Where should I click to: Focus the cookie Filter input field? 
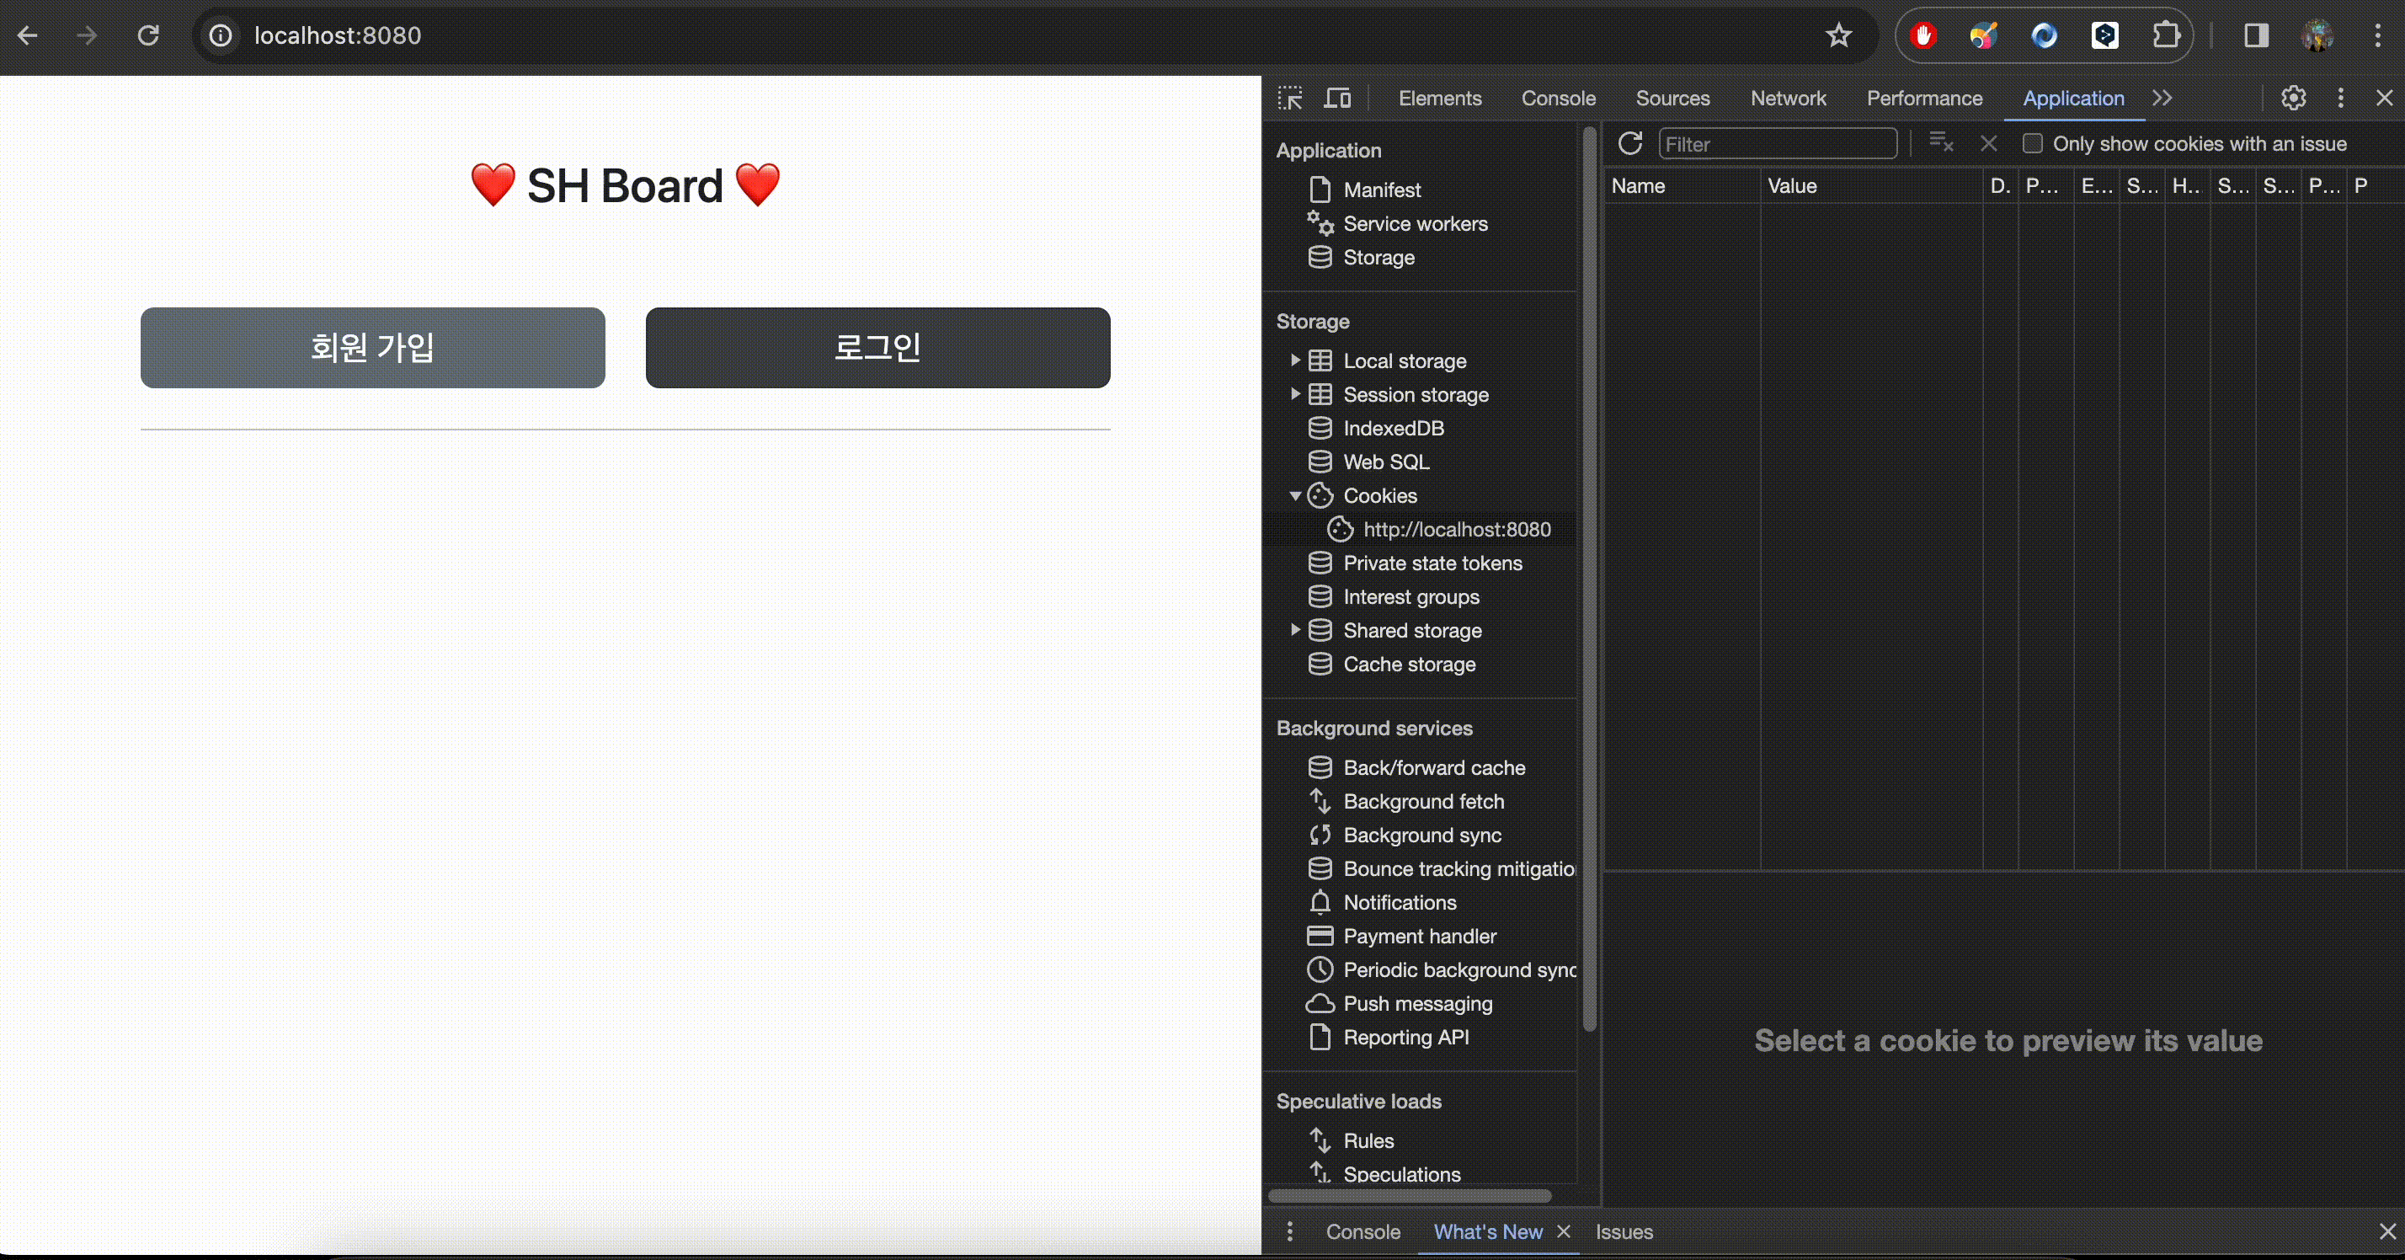pyautogui.click(x=1777, y=144)
